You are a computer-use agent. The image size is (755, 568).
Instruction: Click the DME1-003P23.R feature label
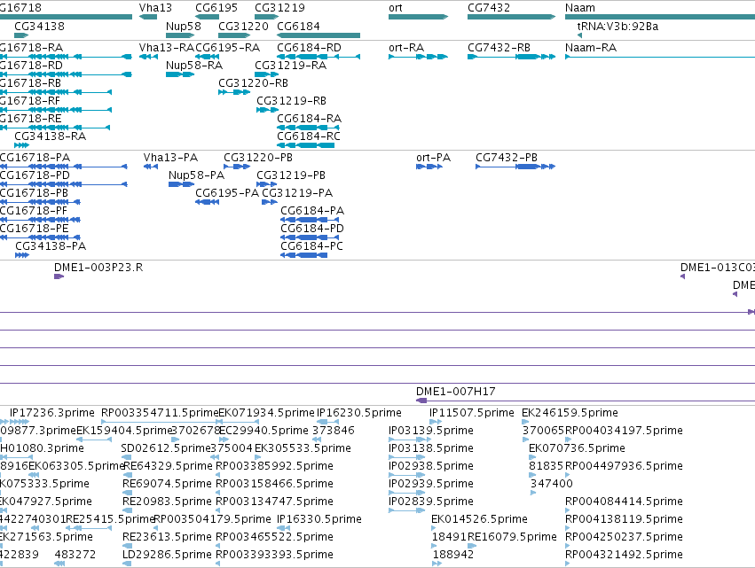pyautogui.click(x=98, y=268)
